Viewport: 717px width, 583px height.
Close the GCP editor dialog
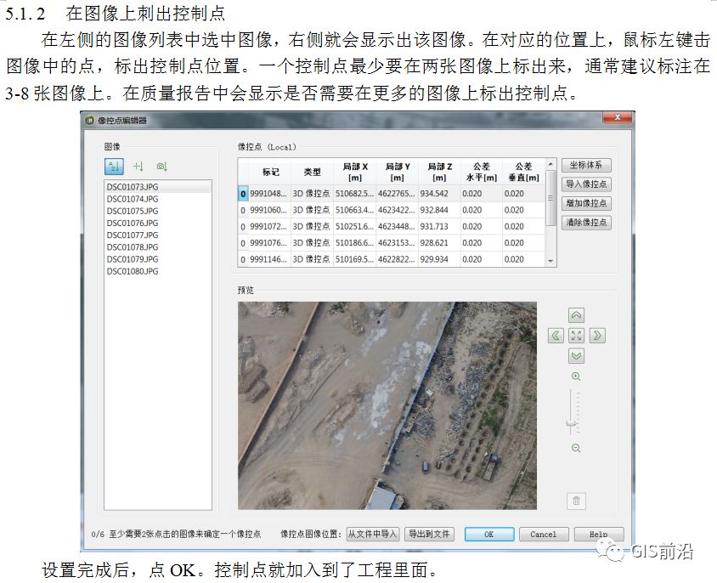click(x=618, y=117)
